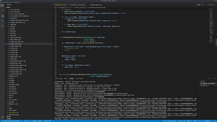Image resolution: width=217 pixels, height=122 pixels.
Task: Open the Help menu in menu bar
Action: pyautogui.click(x=19, y=2)
